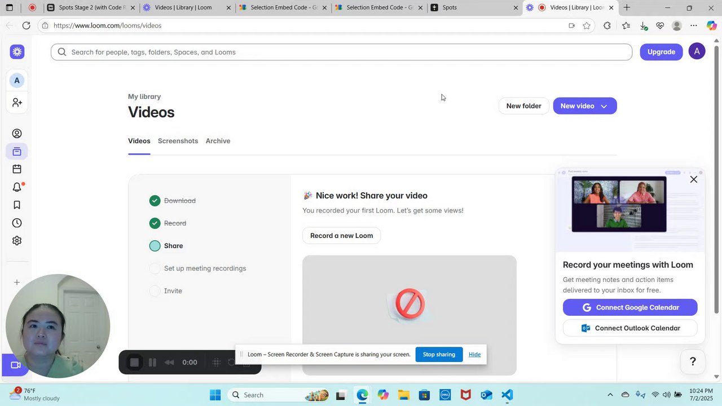This screenshot has height=406, width=722.
Task: Open the user account avatar at top right
Action: click(x=697, y=51)
